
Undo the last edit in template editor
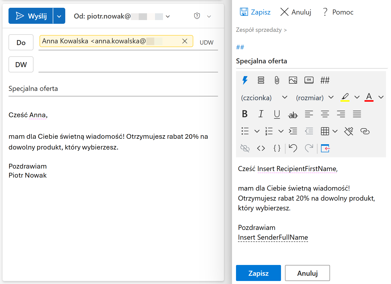click(293, 148)
